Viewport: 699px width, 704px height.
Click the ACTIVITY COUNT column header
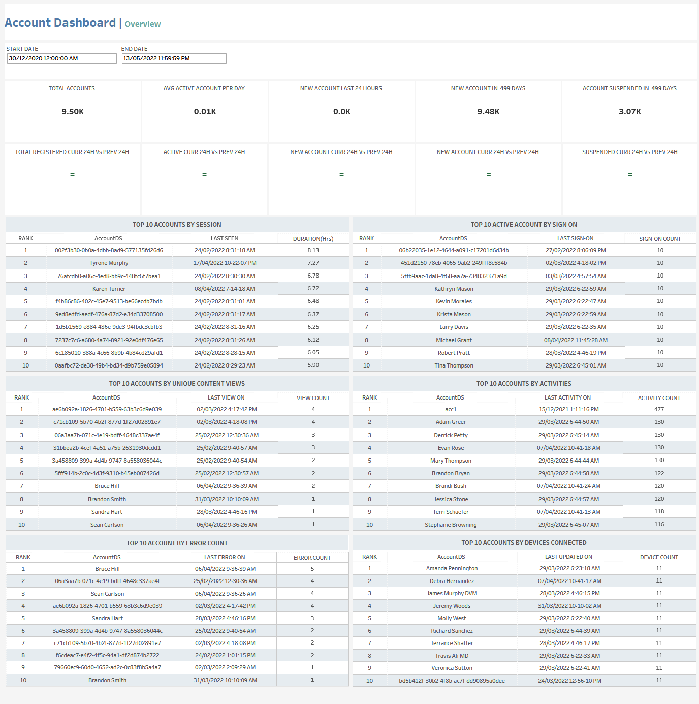click(659, 398)
